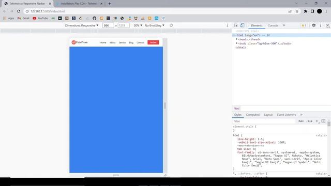Image resolution: width=331 pixels, height=186 pixels.
Task: Go back in browser history
Action: click(x=5, y=11)
